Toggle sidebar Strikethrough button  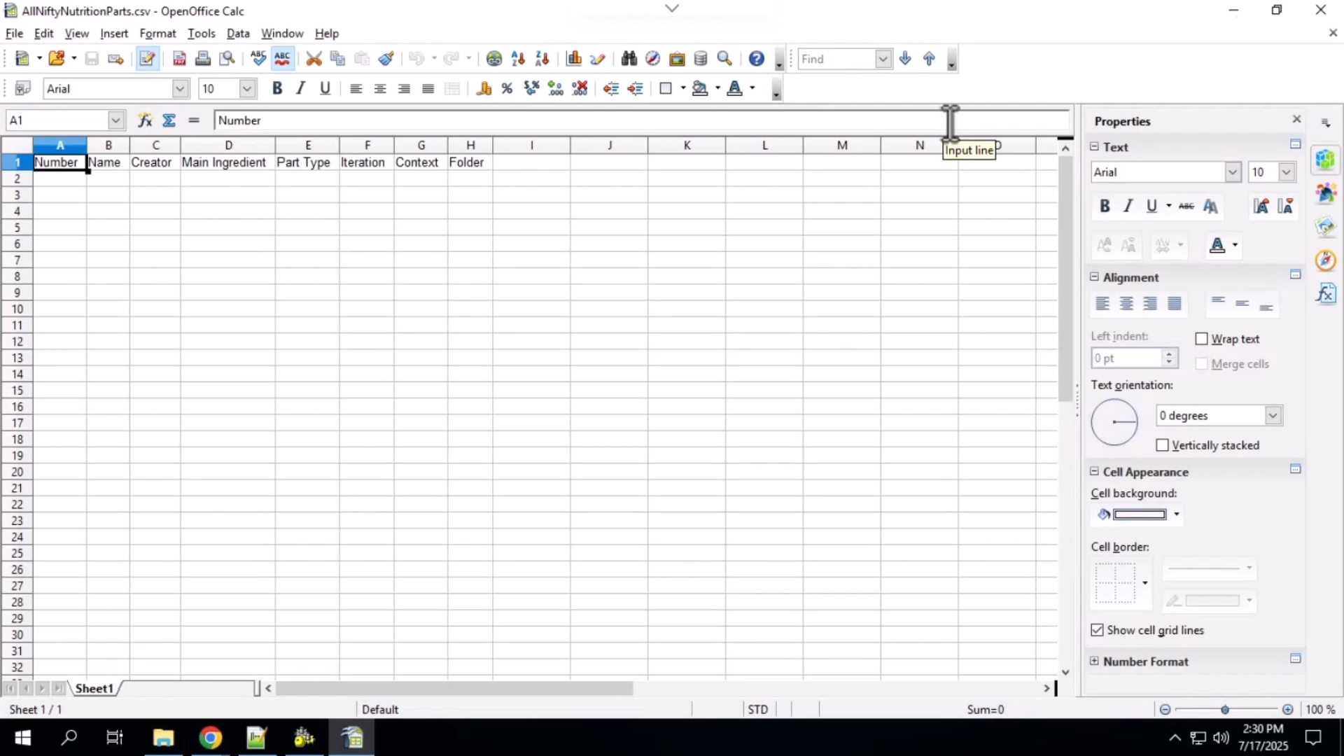[x=1186, y=206]
